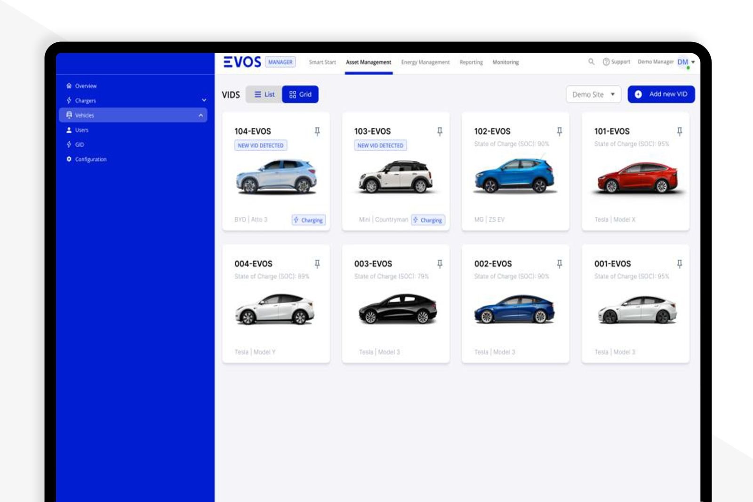The height and width of the screenshot is (502, 753).
Task: Click the Grid view icon
Action: pyautogui.click(x=293, y=94)
